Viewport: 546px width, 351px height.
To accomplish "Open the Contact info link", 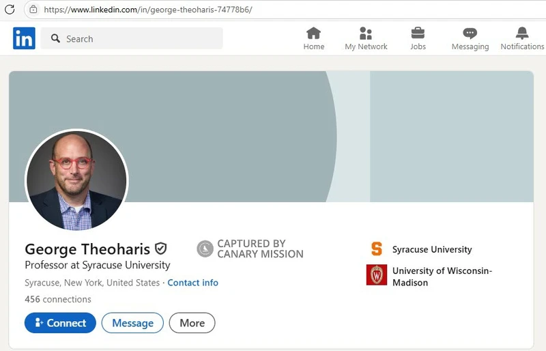I will (x=192, y=283).
